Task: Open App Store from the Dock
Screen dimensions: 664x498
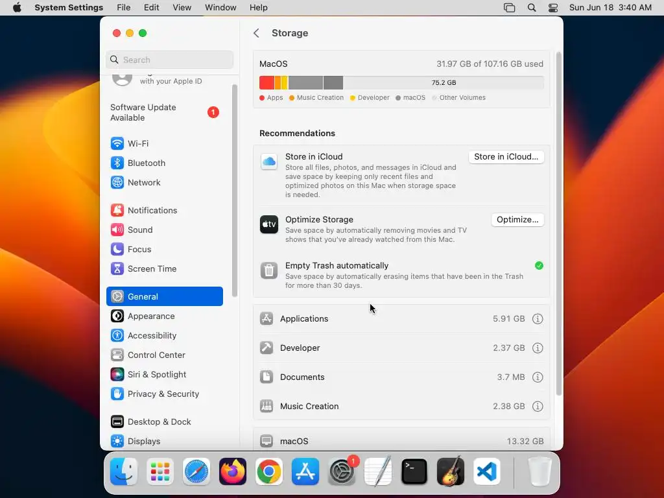Action: tap(305, 471)
